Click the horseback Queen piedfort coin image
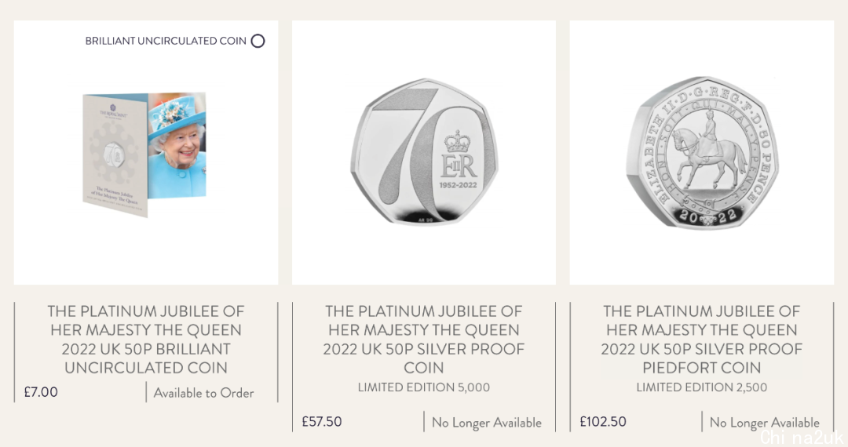Viewport: 848px width, 447px height. click(x=702, y=151)
